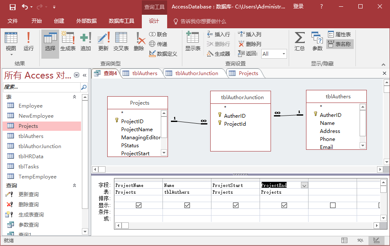Open the Undo history dropdown arrow
Image resolution: width=390 pixels, height=246 pixels.
31,7
